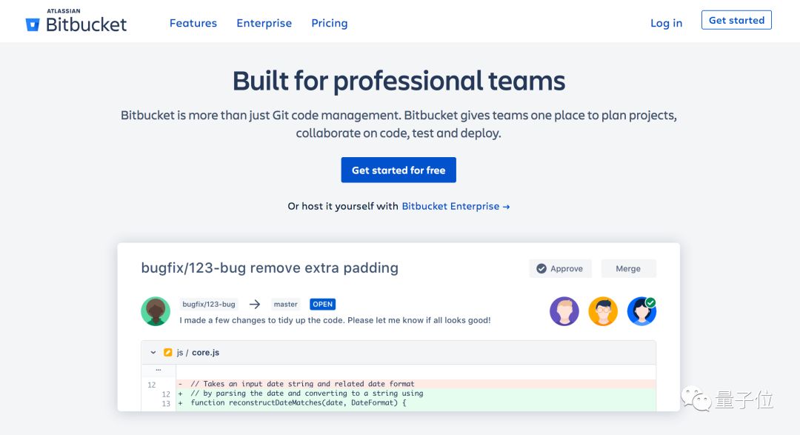
Task: Click the blue reviewer avatar with approval checkmark
Action: [x=641, y=311]
